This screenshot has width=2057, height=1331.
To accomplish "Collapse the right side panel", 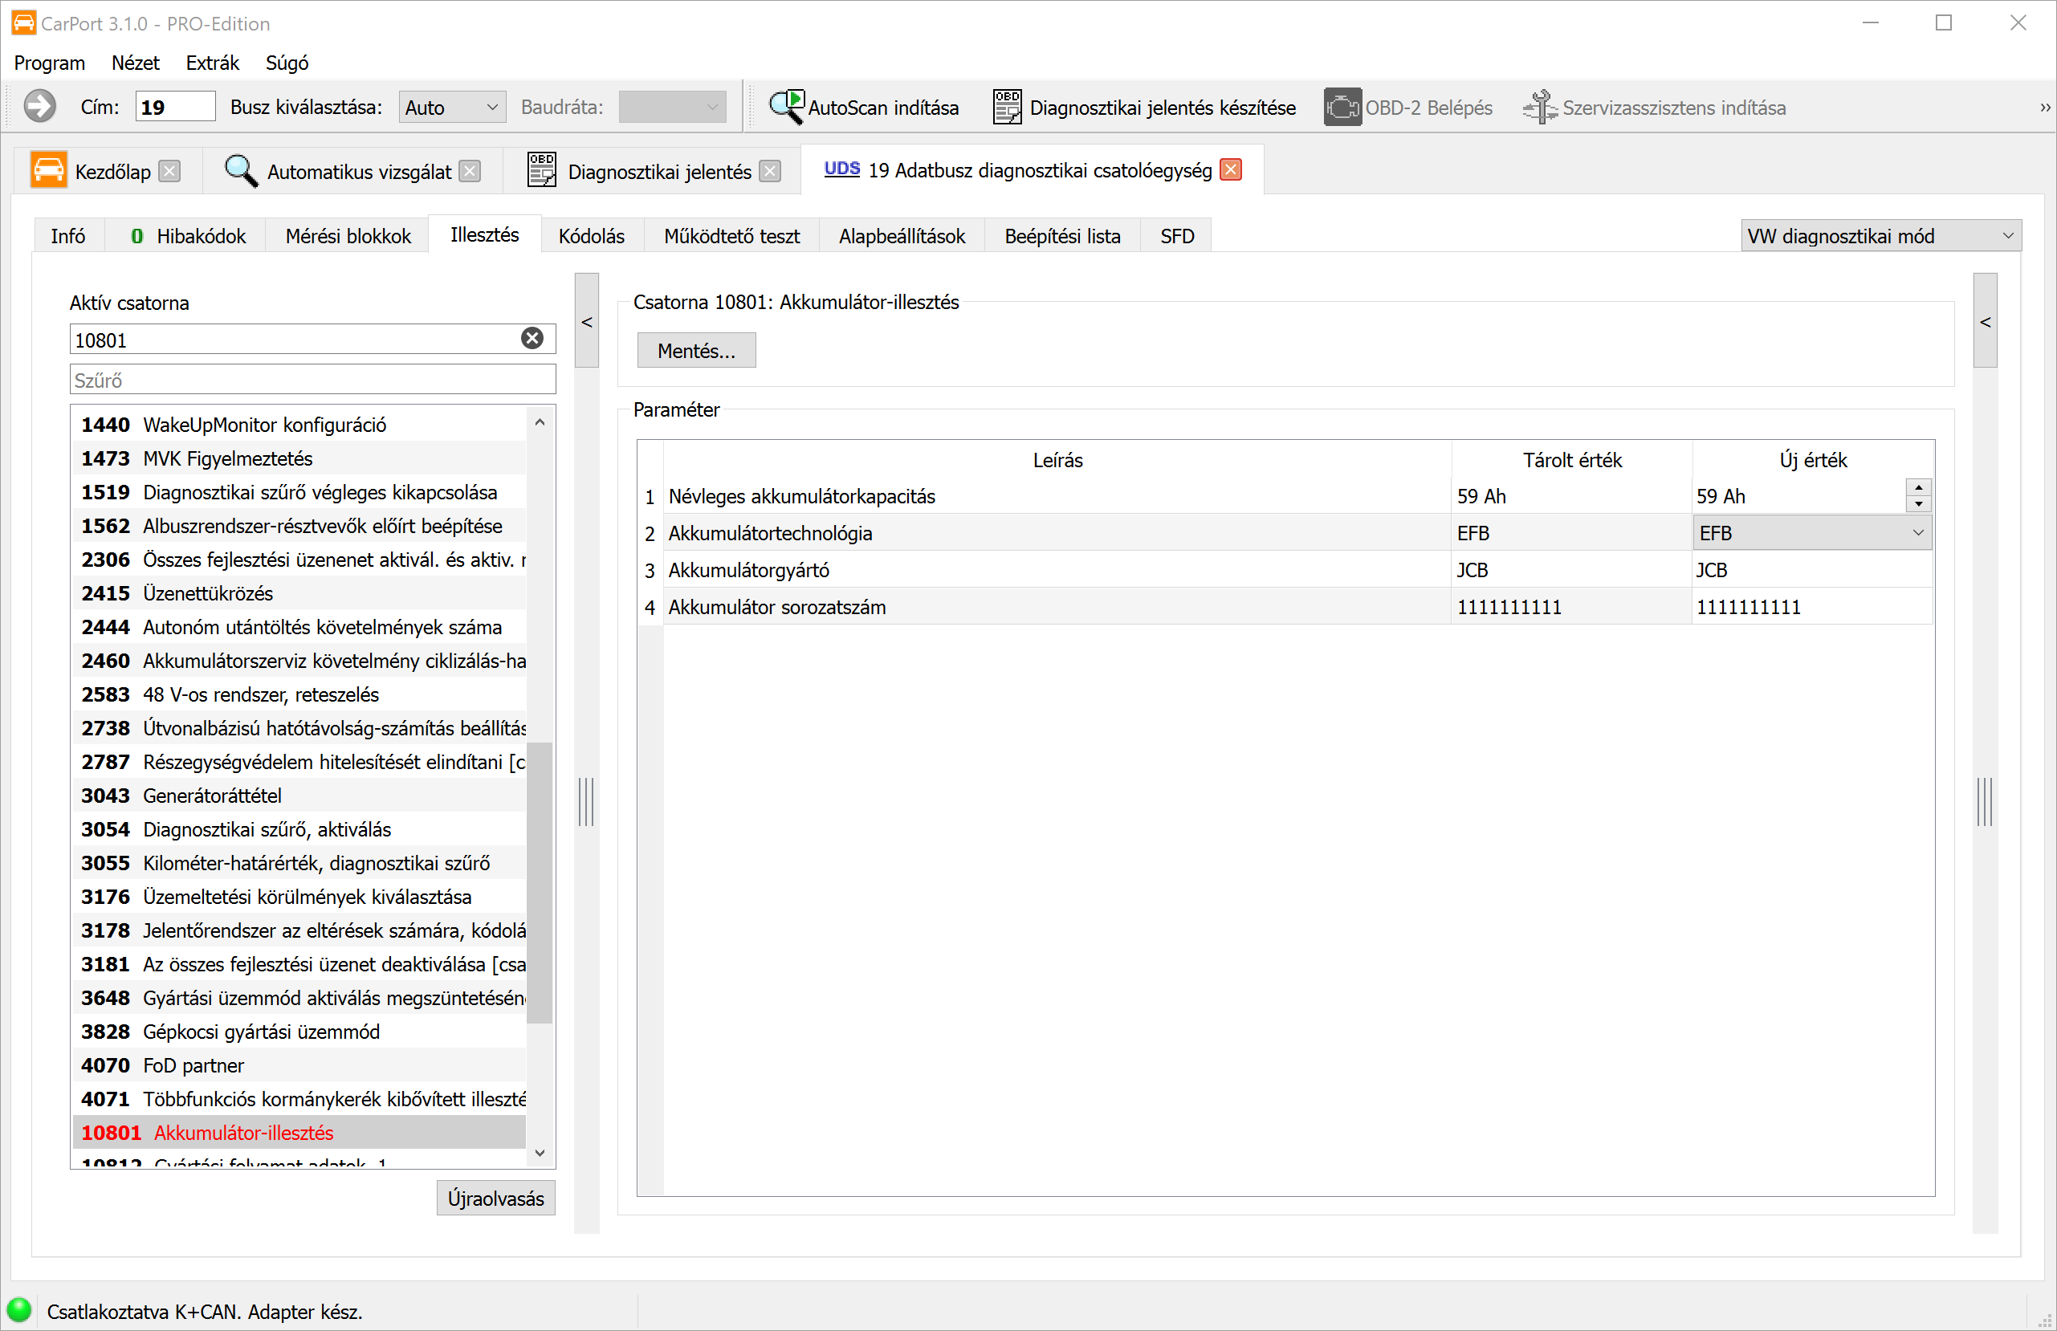I will pos(1986,322).
